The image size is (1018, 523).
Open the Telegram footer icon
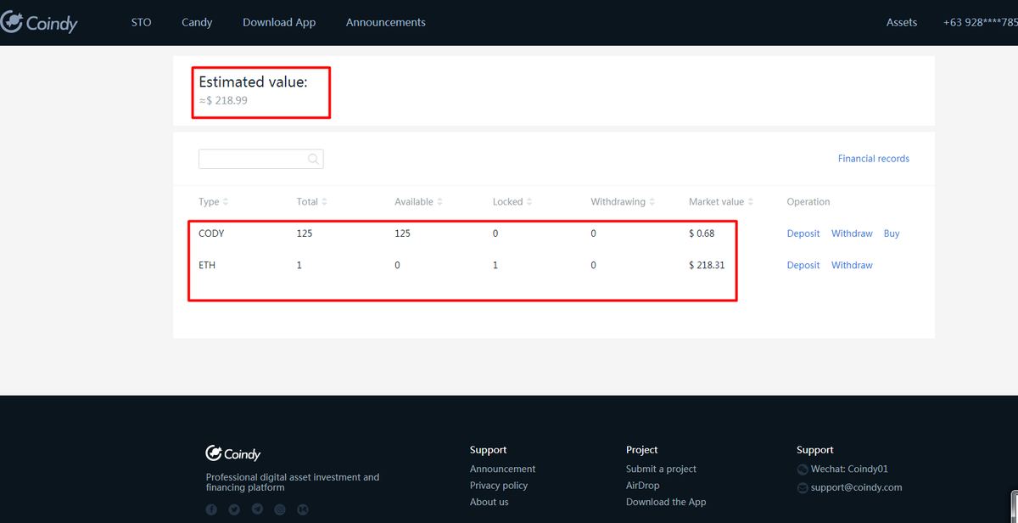coord(257,509)
